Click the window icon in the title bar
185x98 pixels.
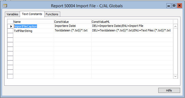[5, 6]
